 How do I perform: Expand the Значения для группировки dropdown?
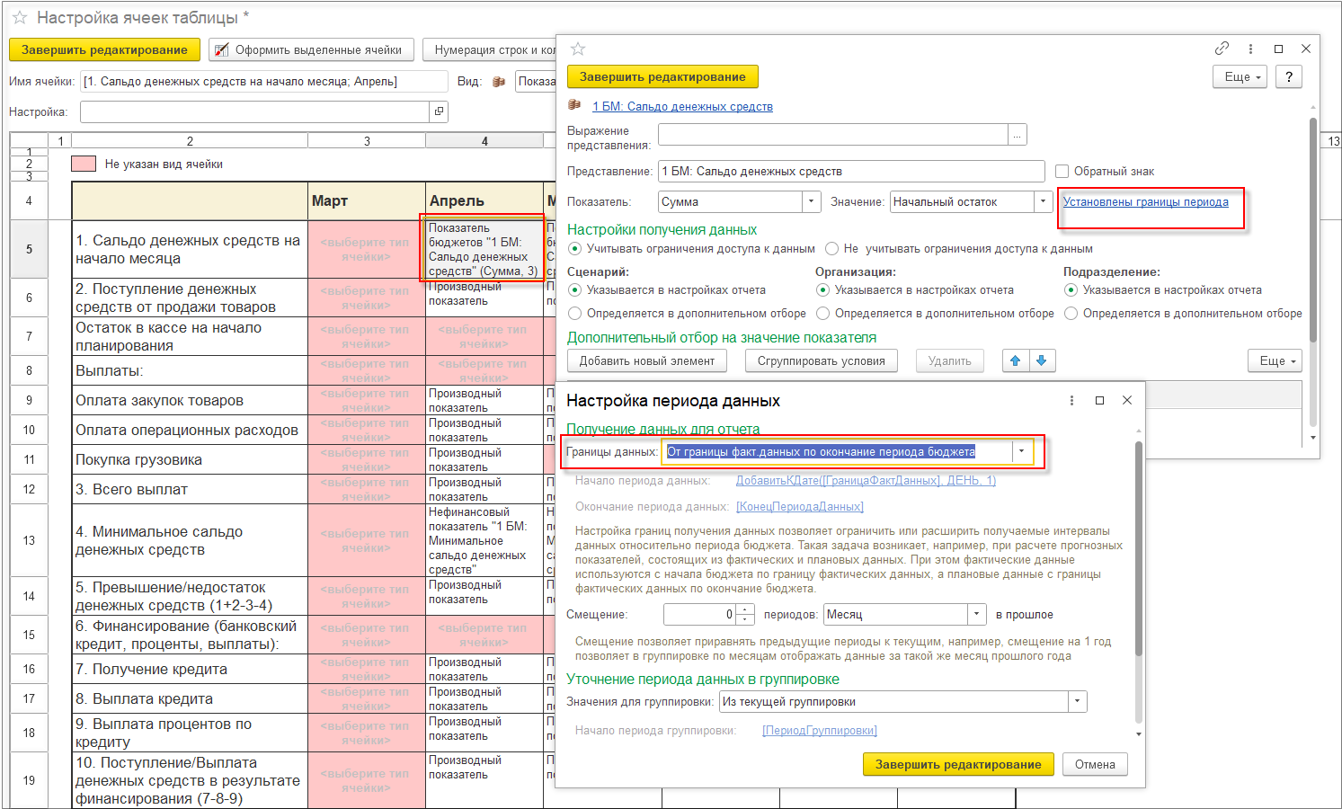point(1077,701)
